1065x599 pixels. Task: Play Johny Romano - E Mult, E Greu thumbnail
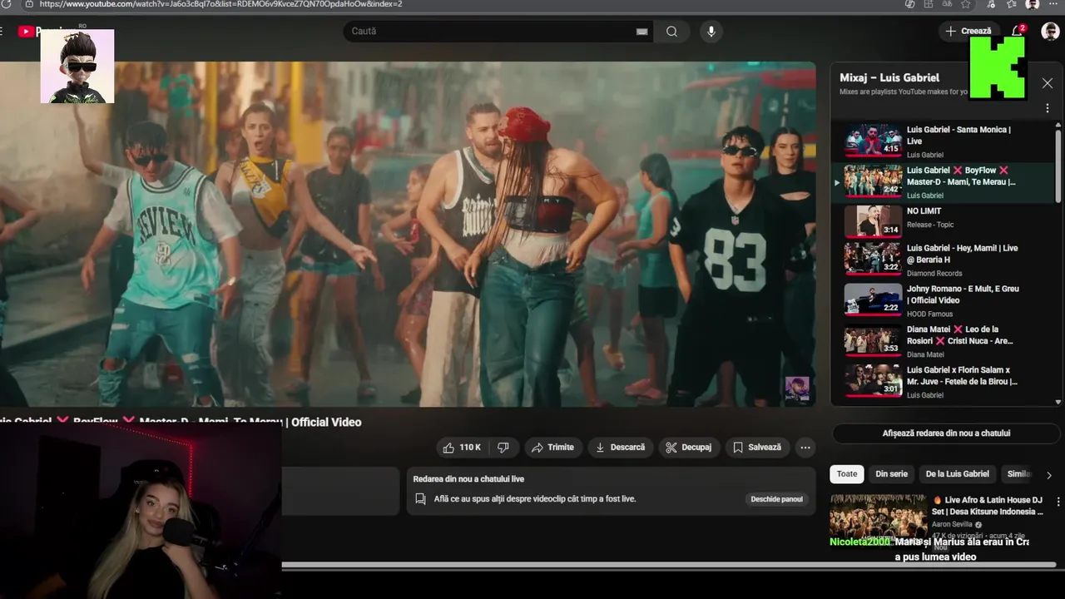click(x=873, y=299)
